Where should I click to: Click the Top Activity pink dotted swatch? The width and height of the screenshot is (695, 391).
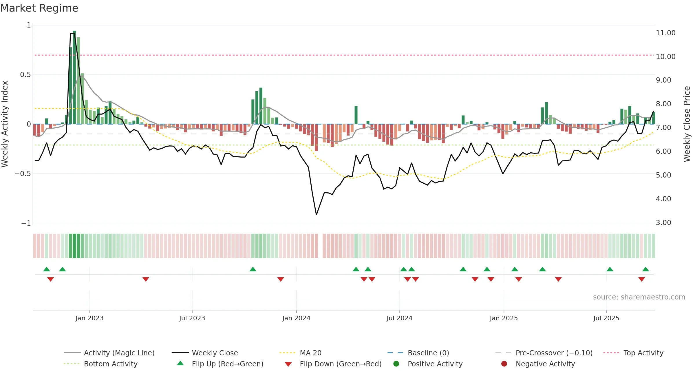pyautogui.click(x=612, y=353)
